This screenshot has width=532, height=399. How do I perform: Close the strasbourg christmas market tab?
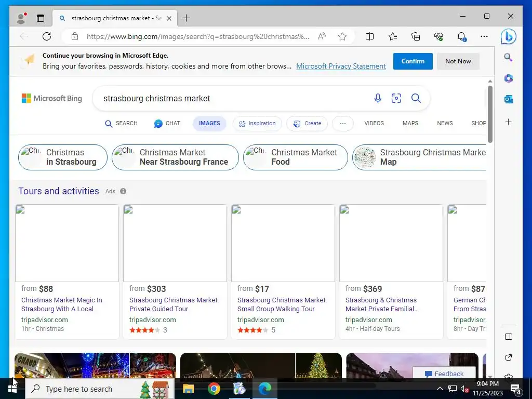pos(169,18)
